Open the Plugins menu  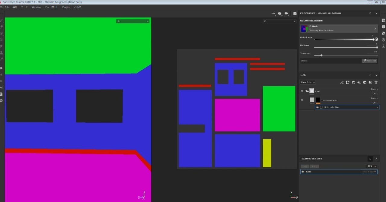coord(66,7)
